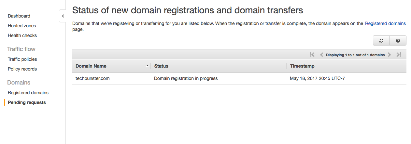
Task: Go to first page of domains
Action: (312, 55)
